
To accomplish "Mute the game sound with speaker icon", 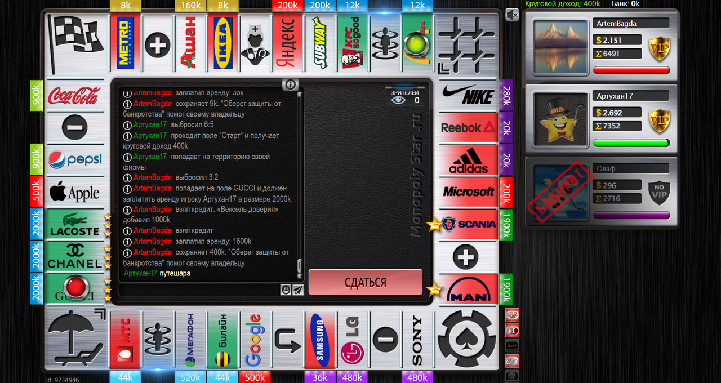I will (x=511, y=15).
